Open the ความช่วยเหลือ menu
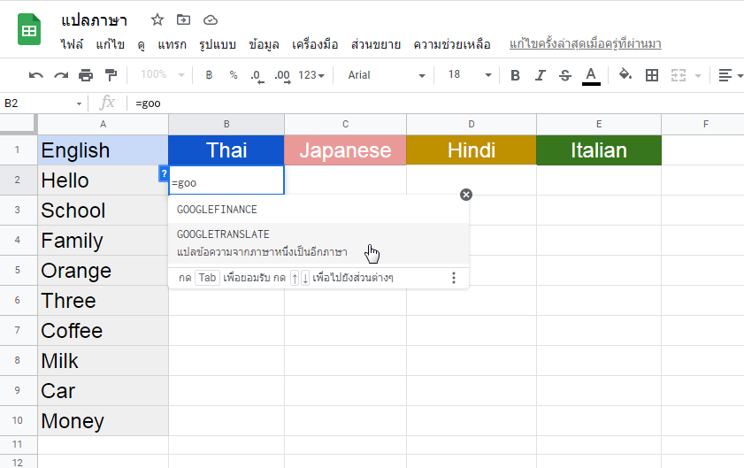This screenshot has height=468, width=744. click(452, 44)
